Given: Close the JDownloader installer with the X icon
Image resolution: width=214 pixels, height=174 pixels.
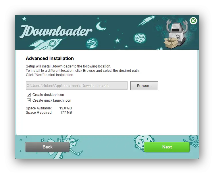Looking at the screenshot, I should [x=193, y=21].
